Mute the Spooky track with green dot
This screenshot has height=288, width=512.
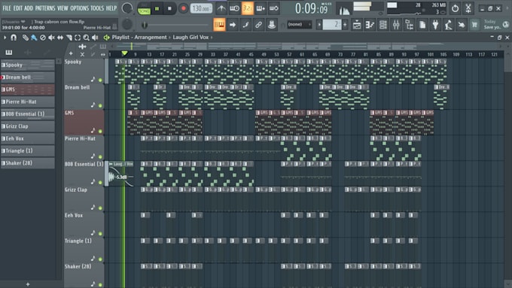tap(100, 80)
